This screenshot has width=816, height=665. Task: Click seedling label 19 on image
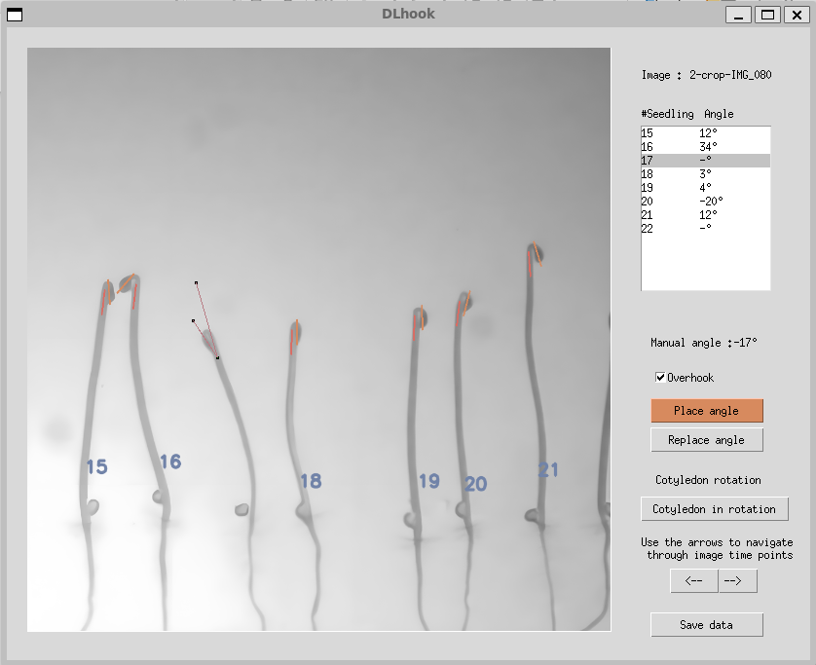pos(429,481)
